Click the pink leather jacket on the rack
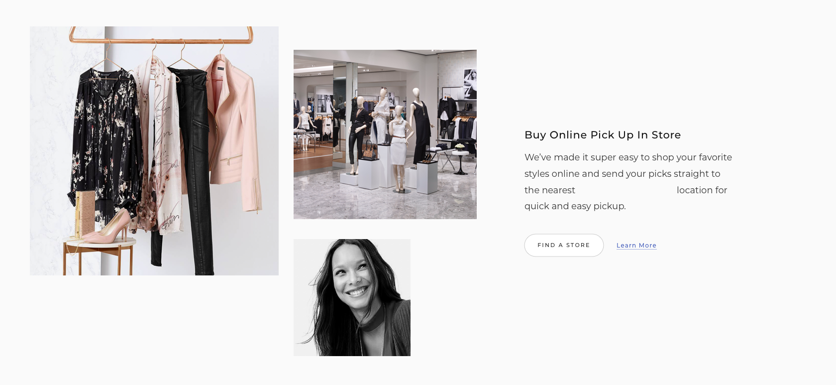The image size is (836, 385). [x=234, y=134]
